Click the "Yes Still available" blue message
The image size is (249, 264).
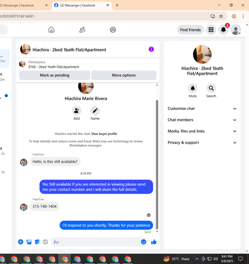(x=96, y=187)
